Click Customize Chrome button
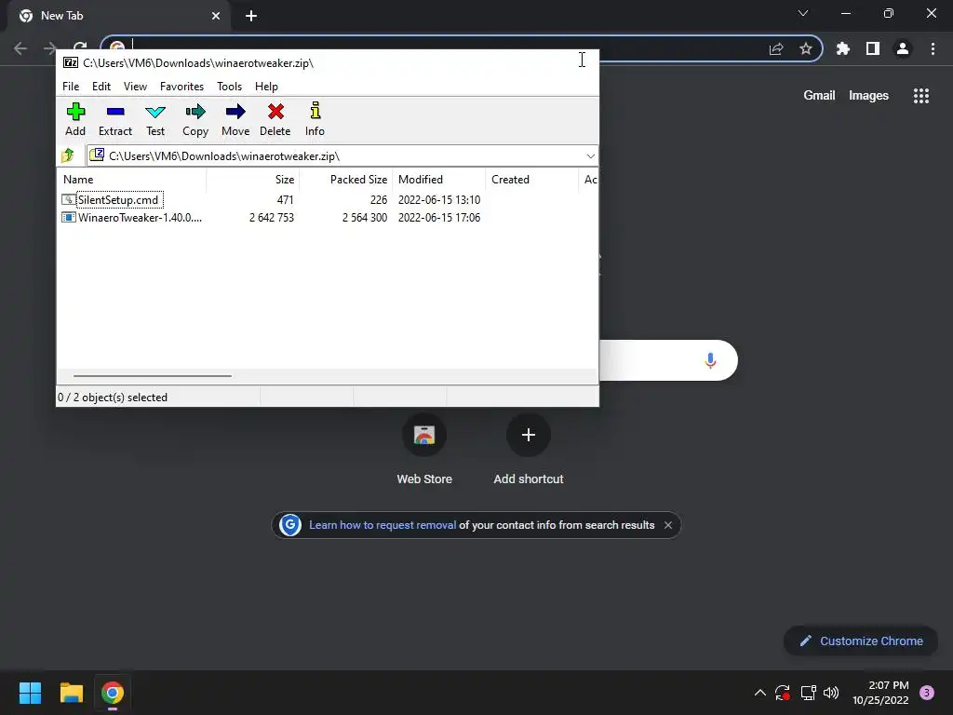This screenshot has height=715, width=953. (861, 641)
